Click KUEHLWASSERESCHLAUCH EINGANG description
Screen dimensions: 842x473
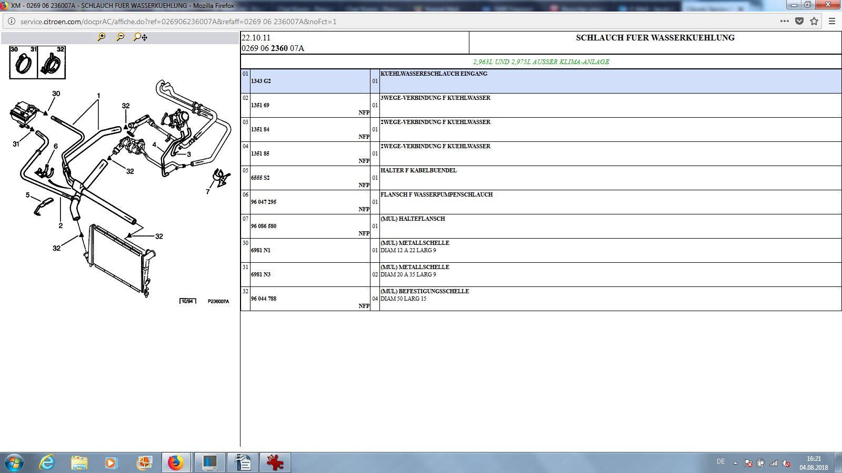[434, 74]
